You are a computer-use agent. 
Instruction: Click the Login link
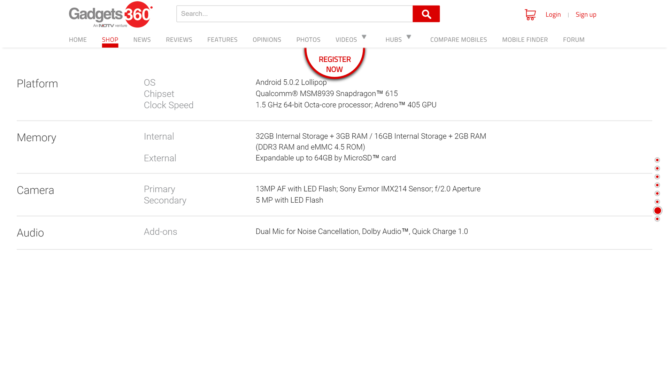point(553,15)
